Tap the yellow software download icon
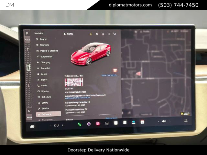Screen dimensions: 207x155 point(91,34)
